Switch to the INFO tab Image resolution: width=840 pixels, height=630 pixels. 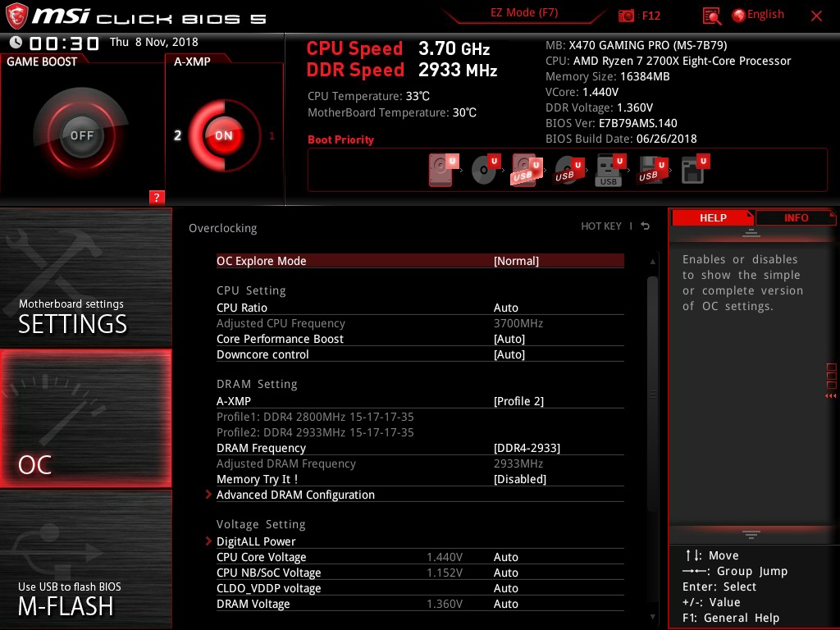[x=796, y=217]
